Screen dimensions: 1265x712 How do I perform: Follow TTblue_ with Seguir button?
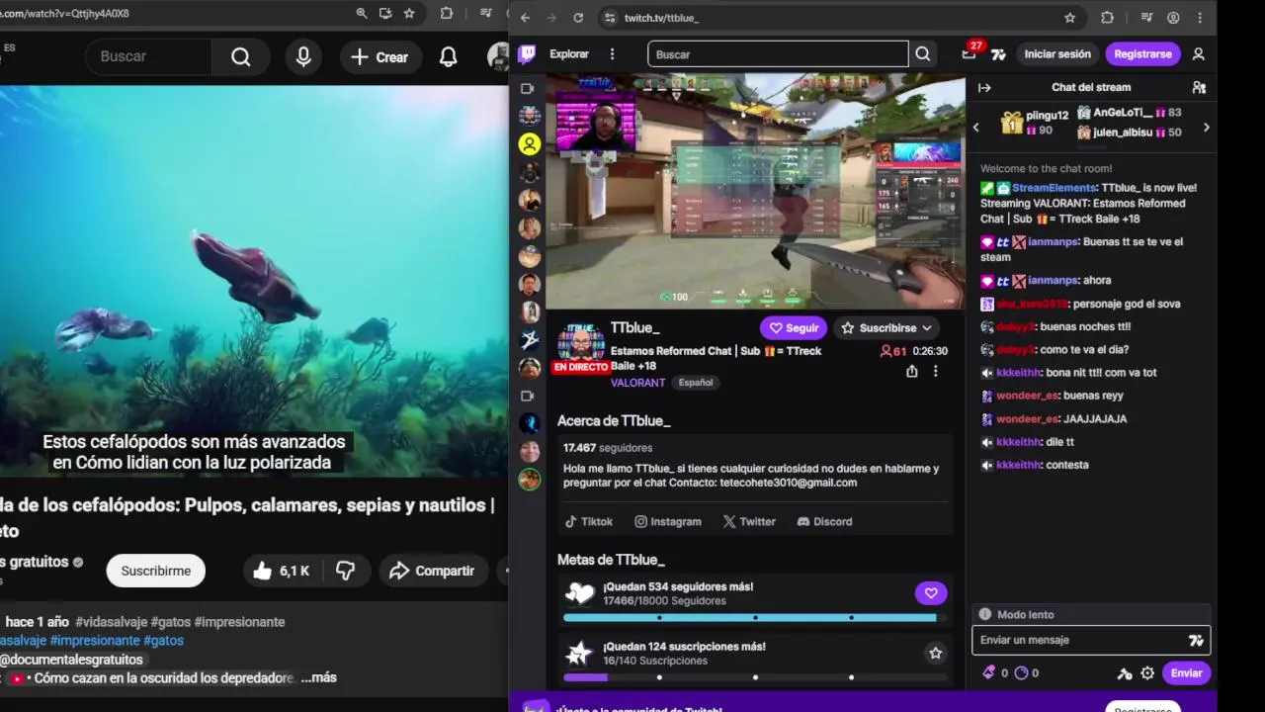pos(794,328)
